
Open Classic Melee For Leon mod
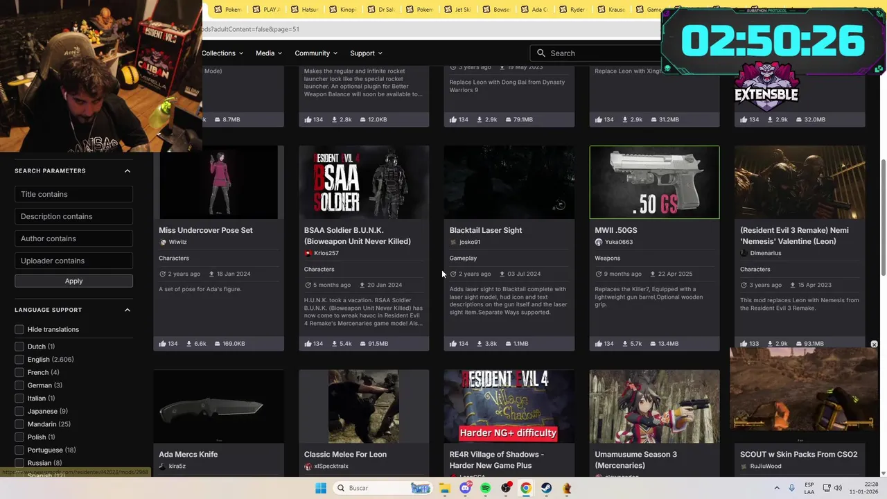(345, 455)
